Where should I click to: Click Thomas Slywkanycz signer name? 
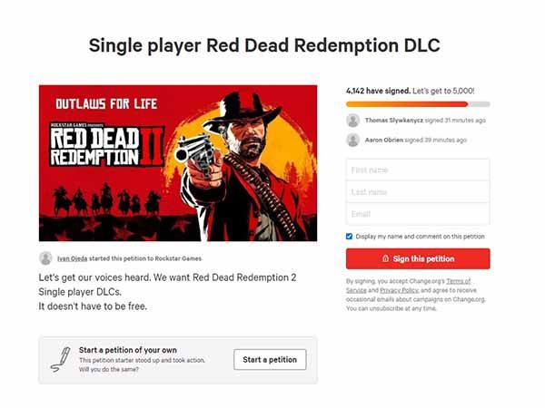(394, 121)
